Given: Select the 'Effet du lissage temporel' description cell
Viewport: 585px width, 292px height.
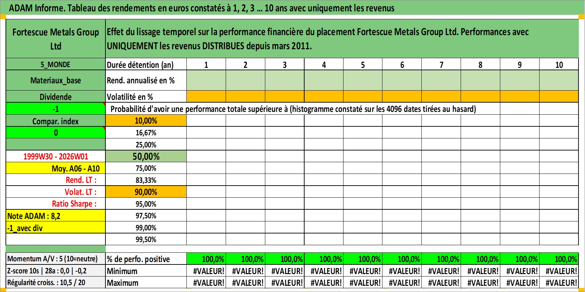Looking at the screenshot, I should [342, 39].
